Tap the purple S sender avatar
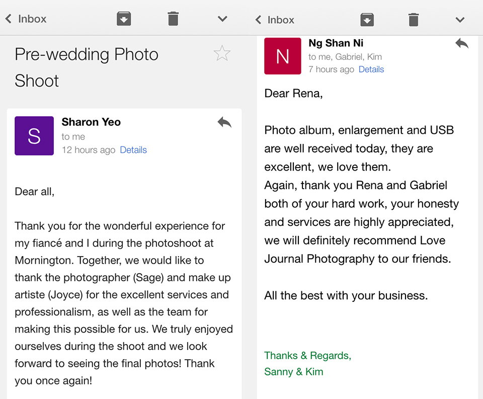 34,136
